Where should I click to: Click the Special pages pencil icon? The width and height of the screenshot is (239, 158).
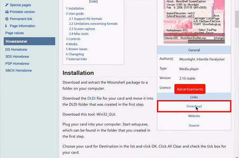tap(7, 5)
